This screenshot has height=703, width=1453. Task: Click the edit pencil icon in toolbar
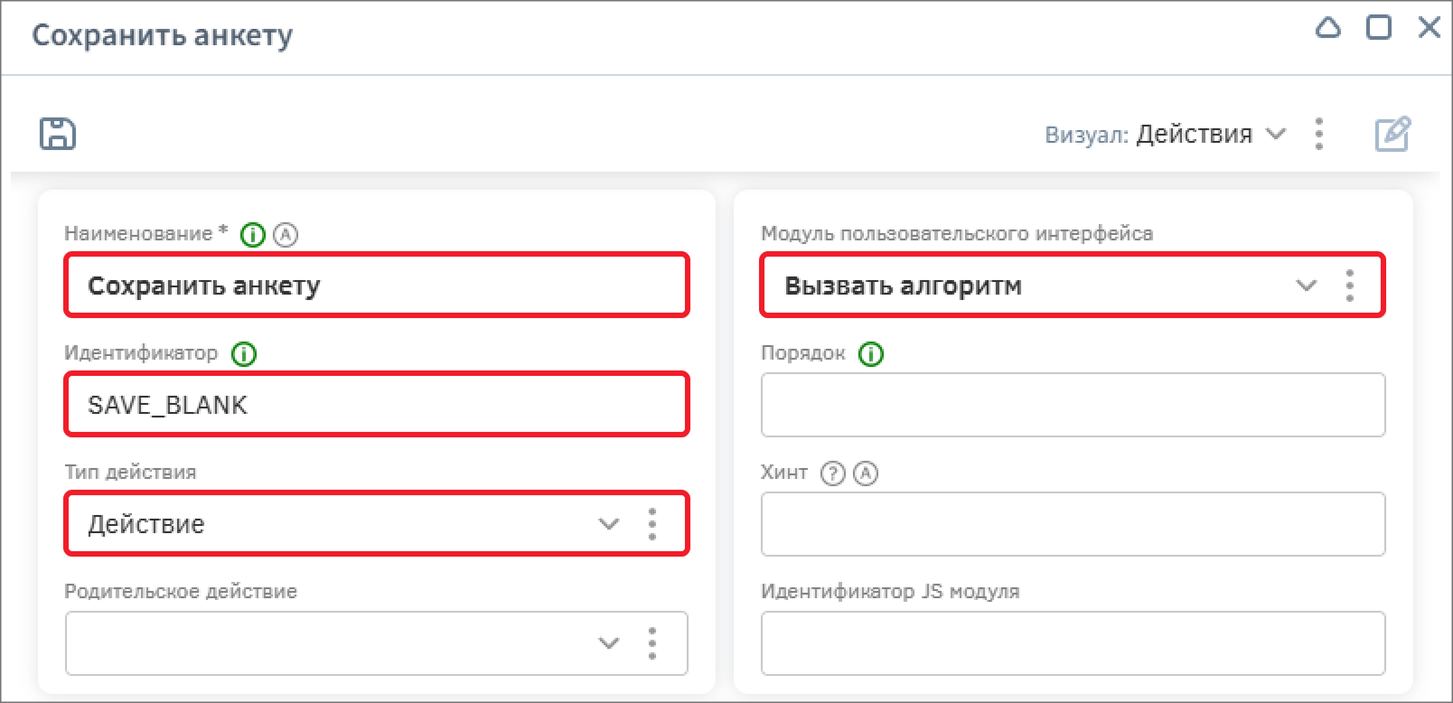point(1392,134)
